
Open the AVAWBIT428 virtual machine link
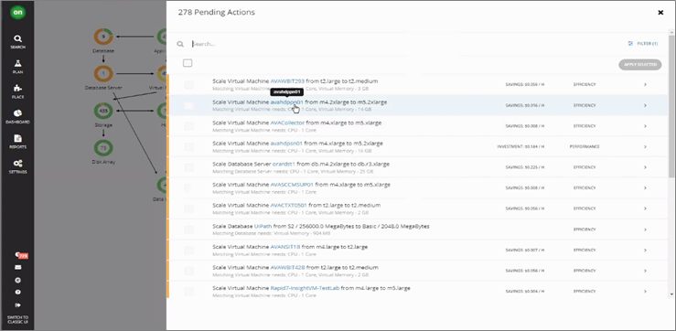click(x=287, y=267)
